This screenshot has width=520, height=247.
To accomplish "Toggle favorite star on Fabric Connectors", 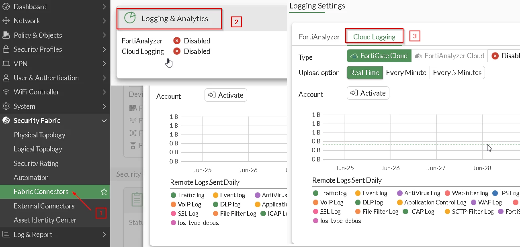I will 104,192.
